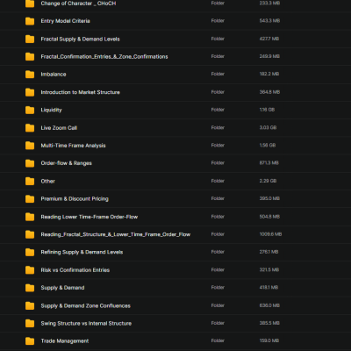Viewport: 351px width, 351px height.
Task: Click the Folder type label beside Supply & Demand
Action: [x=218, y=287]
